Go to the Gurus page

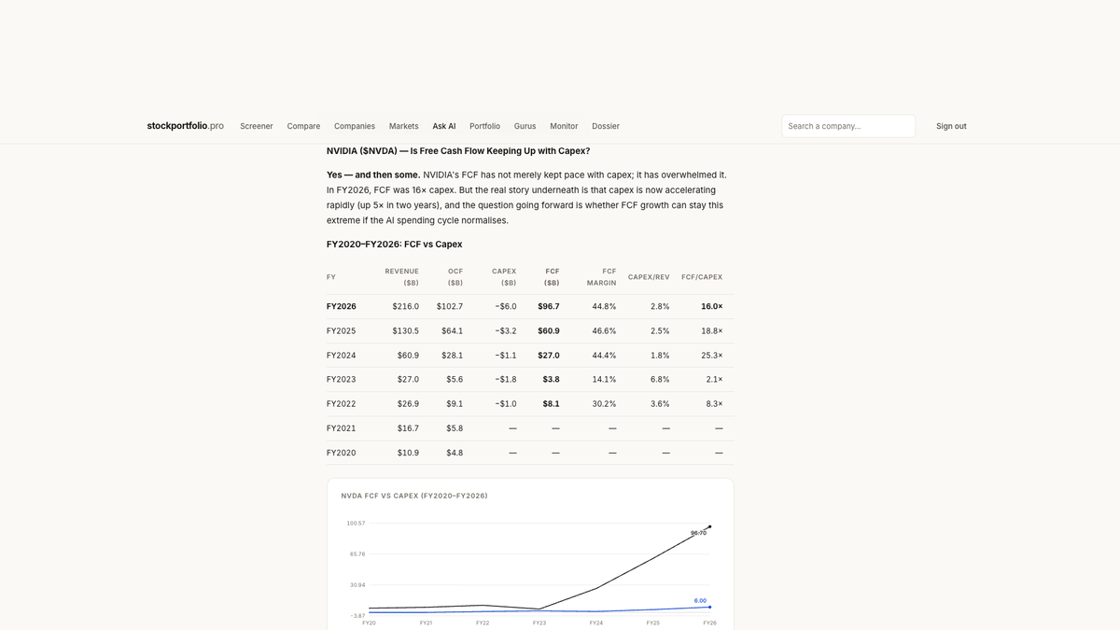(525, 126)
